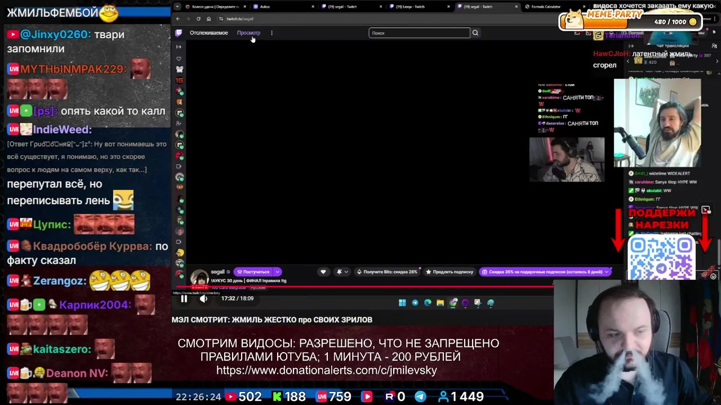Viewport: 721px width, 405px height.
Task: Open segall channel avatar
Action: coord(199,278)
